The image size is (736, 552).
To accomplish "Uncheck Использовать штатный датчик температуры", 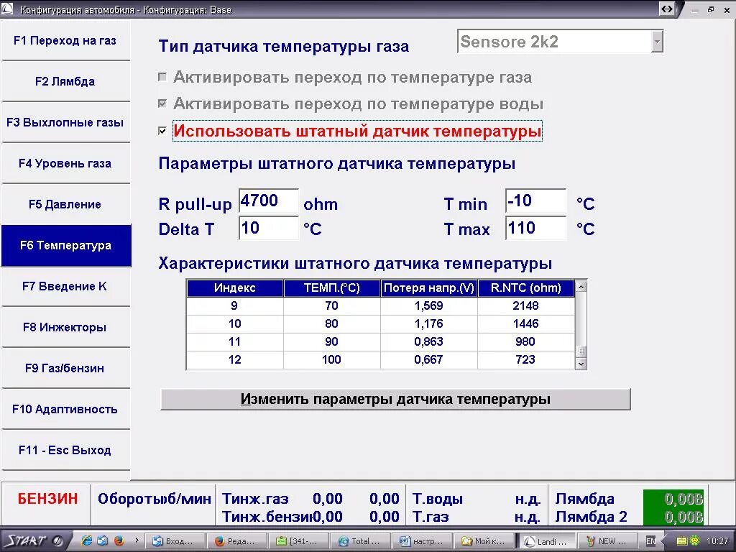I will tap(163, 131).
